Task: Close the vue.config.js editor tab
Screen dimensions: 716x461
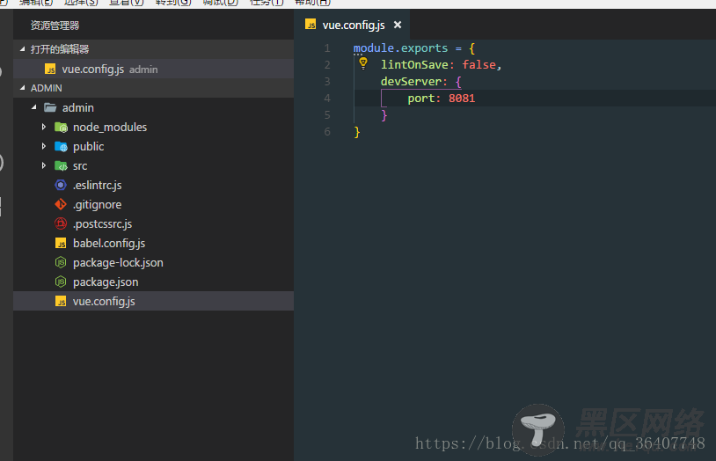Action: pos(398,25)
